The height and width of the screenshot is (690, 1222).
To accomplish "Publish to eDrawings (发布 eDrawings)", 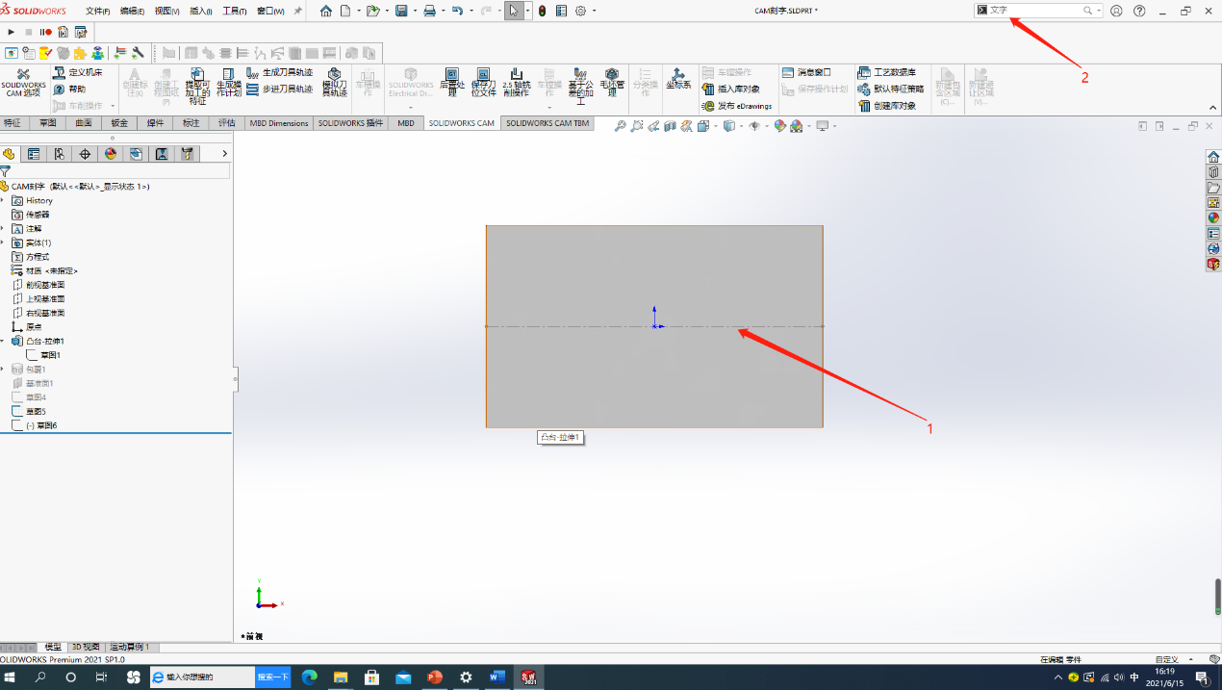I will point(737,106).
